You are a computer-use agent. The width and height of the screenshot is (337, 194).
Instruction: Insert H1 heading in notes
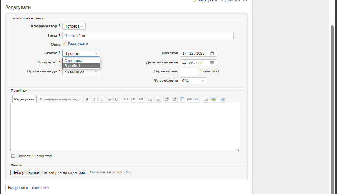pyautogui.click(x=126, y=99)
